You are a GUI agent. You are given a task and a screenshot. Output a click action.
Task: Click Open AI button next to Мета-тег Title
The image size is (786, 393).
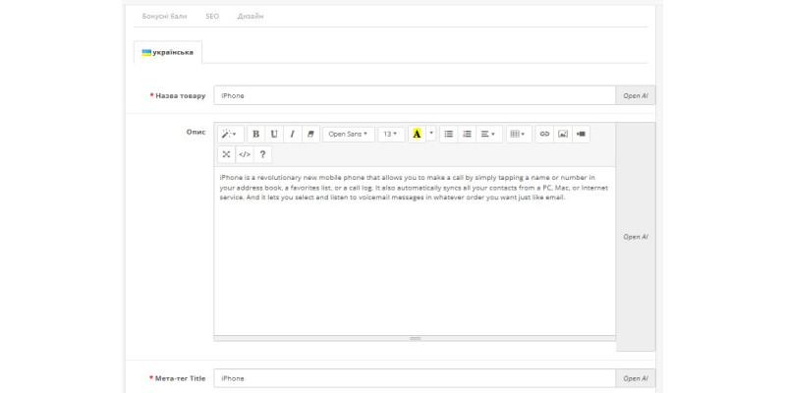click(635, 378)
